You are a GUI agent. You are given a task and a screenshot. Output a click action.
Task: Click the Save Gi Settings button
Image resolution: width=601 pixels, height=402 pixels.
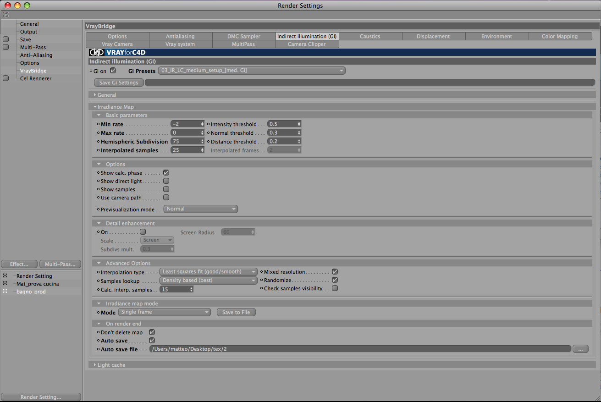119,83
